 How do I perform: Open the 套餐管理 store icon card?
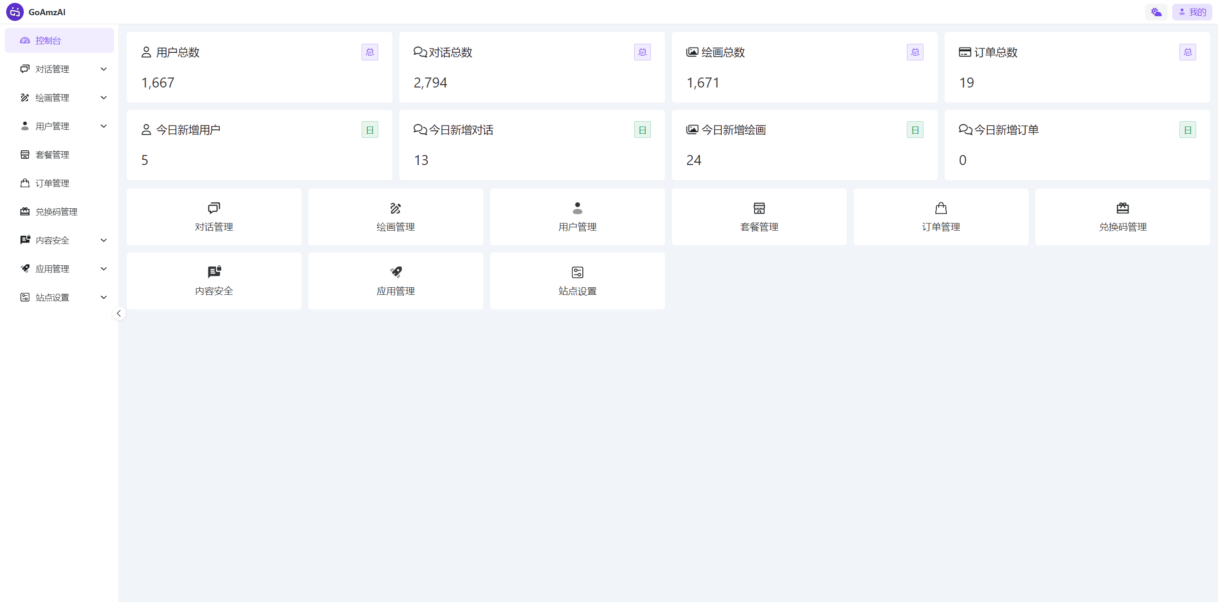[759, 208]
